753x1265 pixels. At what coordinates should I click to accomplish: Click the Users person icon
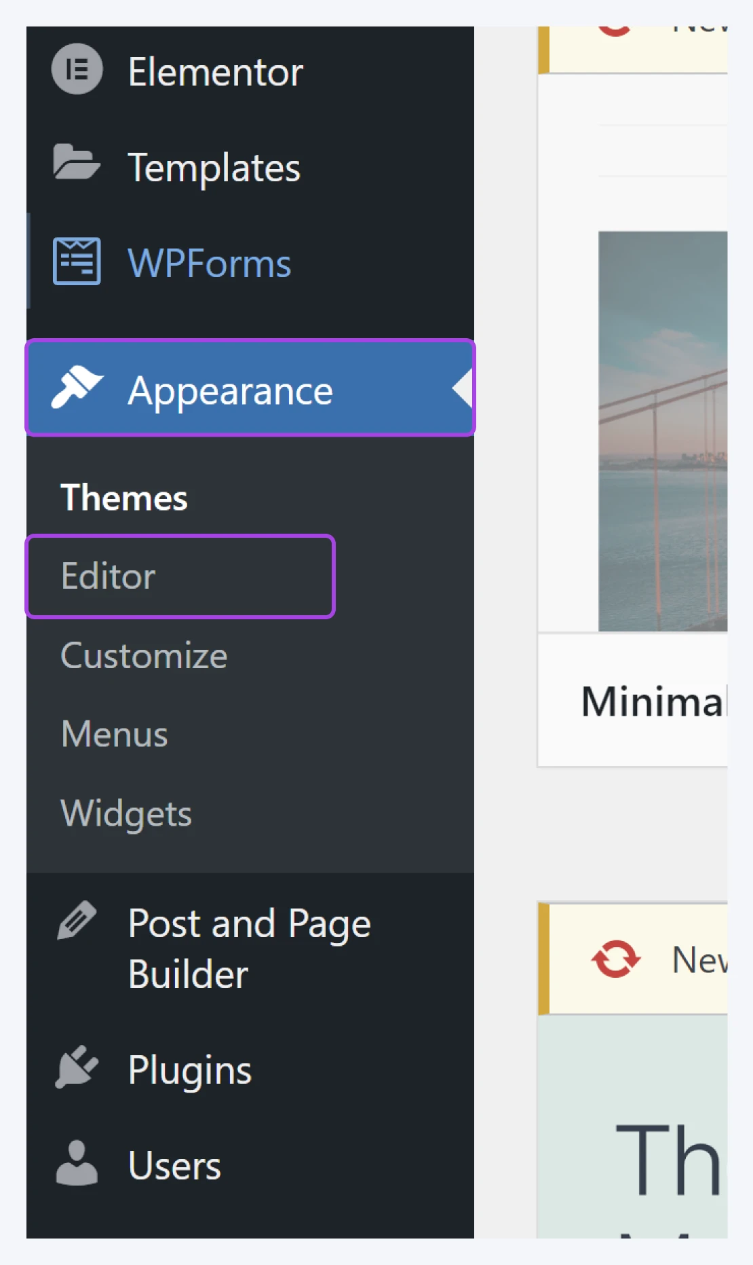77,1163
